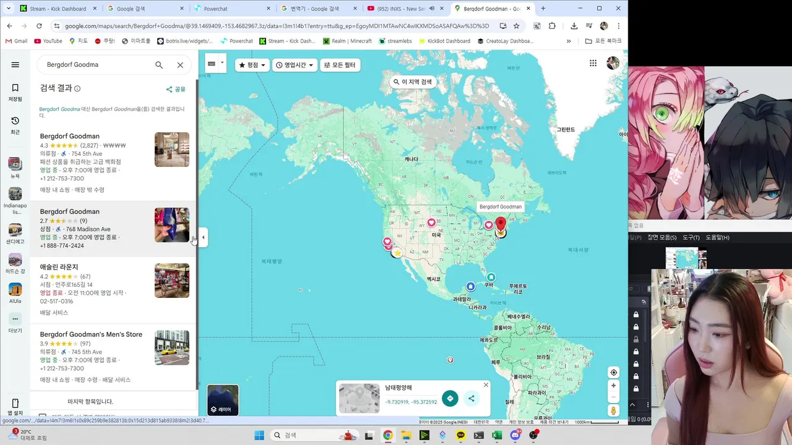Click the magnifier search icon in Maps
The width and height of the screenshot is (792, 445).
click(159, 65)
